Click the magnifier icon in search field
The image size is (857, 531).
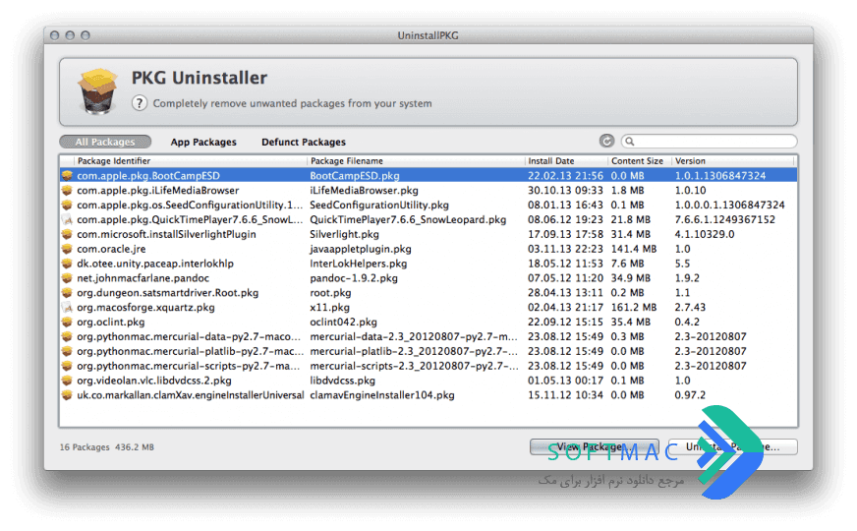(630, 142)
